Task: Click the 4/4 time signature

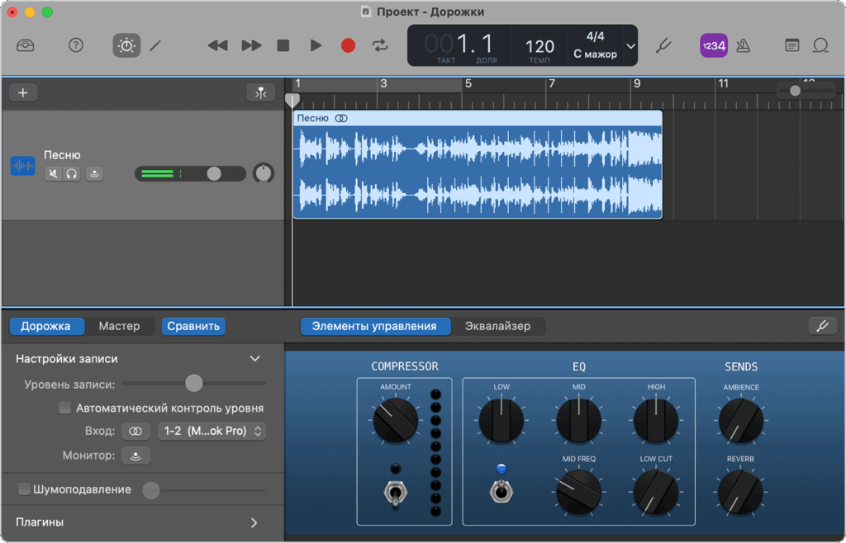Action: (x=595, y=36)
